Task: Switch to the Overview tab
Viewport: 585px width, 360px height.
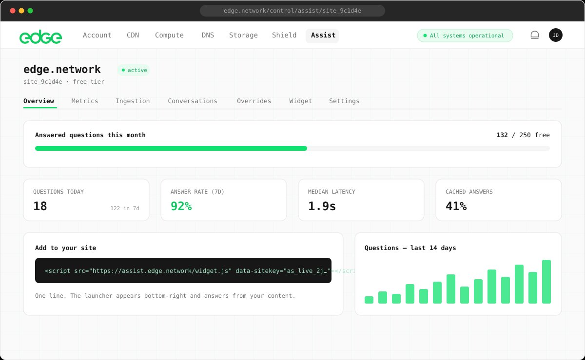Action: coord(39,101)
